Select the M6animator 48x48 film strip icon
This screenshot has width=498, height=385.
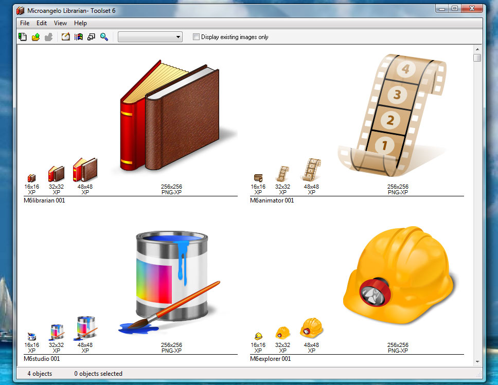pyautogui.click(x=311, y=170)
